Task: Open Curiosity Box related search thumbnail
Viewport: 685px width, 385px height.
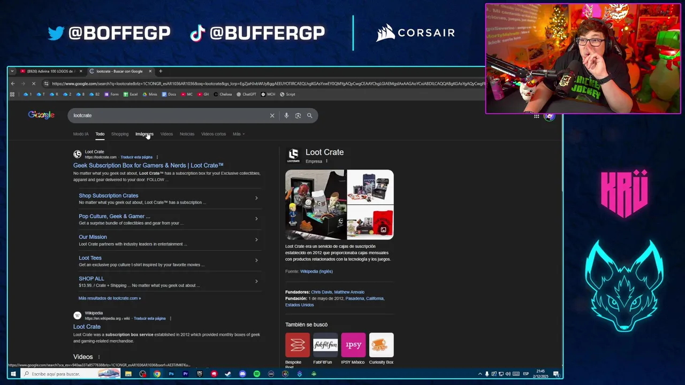Action: (x=381, y=345)
